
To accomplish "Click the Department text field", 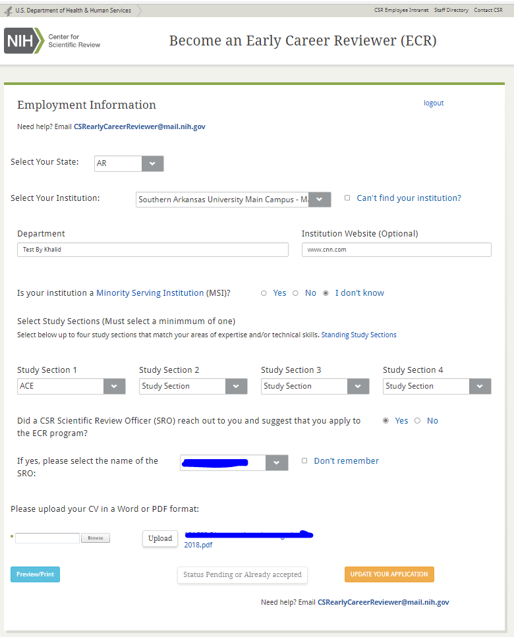I will (152, 250).
